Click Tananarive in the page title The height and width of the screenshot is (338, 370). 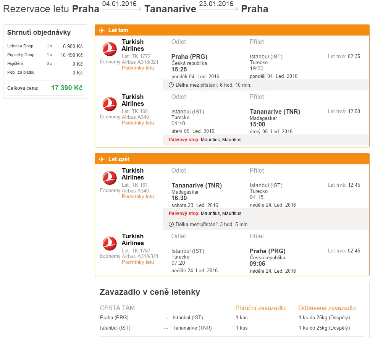pos(170,9)
